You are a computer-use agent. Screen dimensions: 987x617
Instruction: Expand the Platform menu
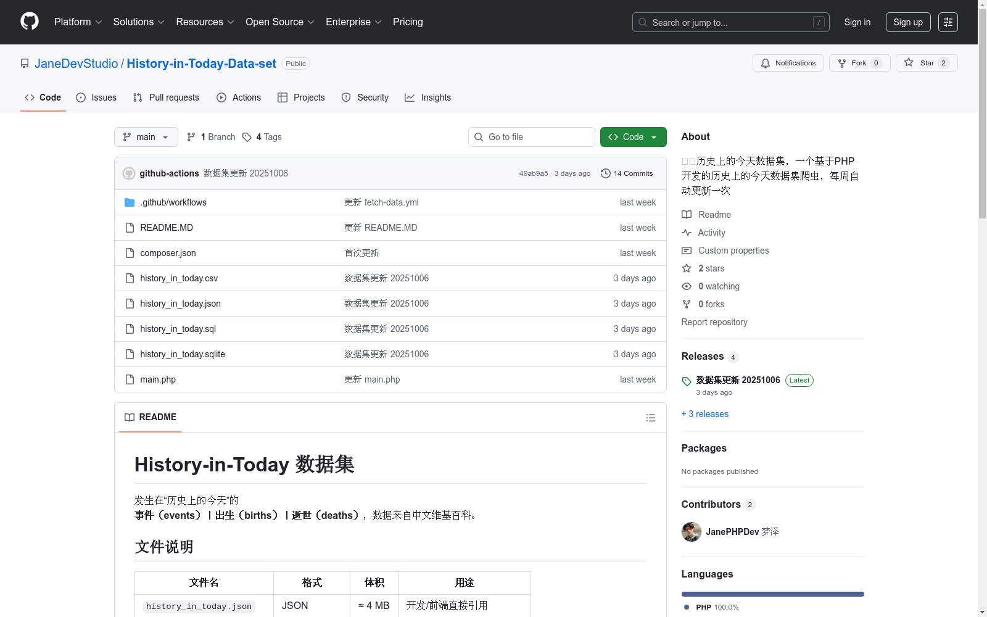click(78, 22)
